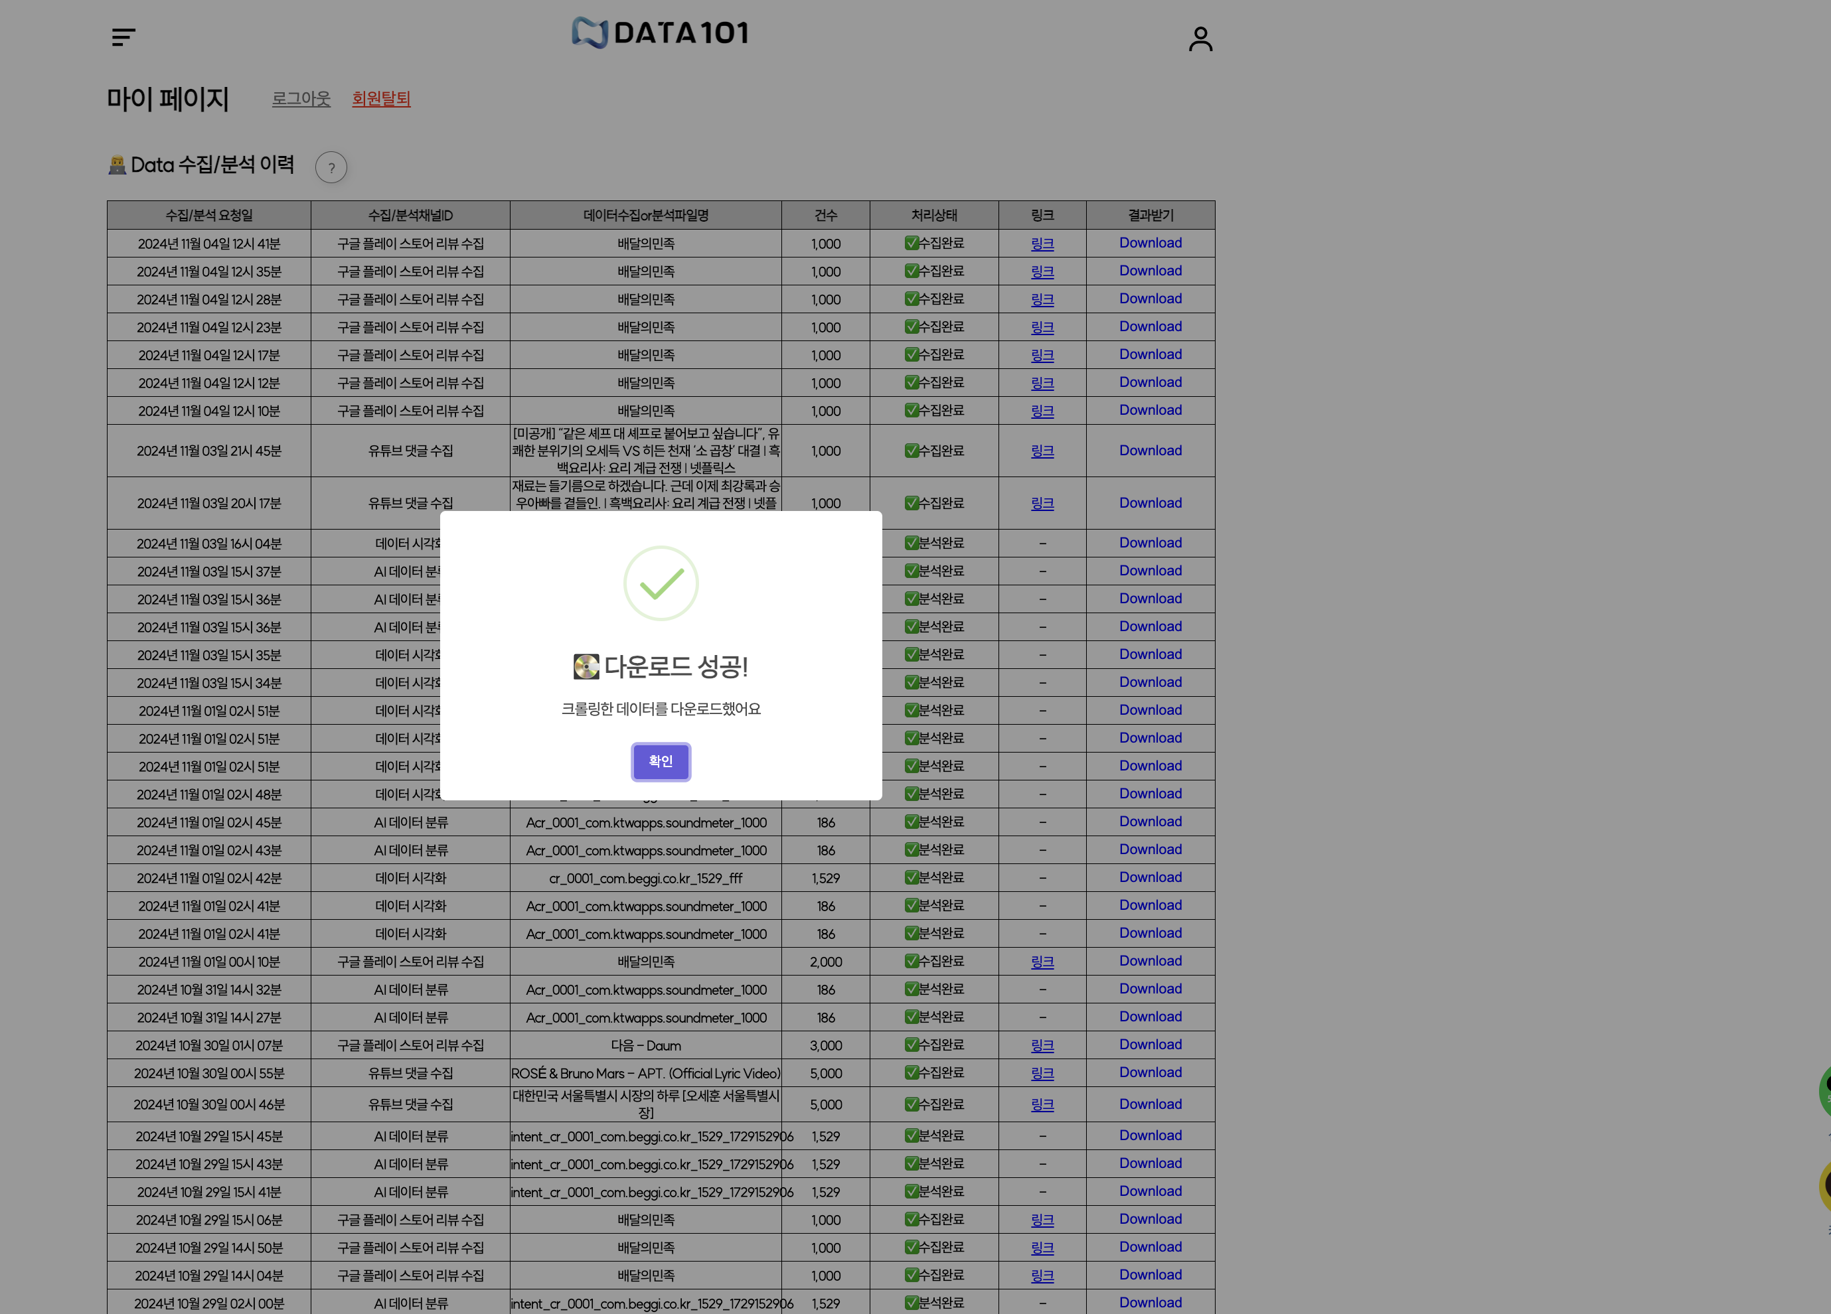Click the DATA101 logo

click(x=661, y=33)
